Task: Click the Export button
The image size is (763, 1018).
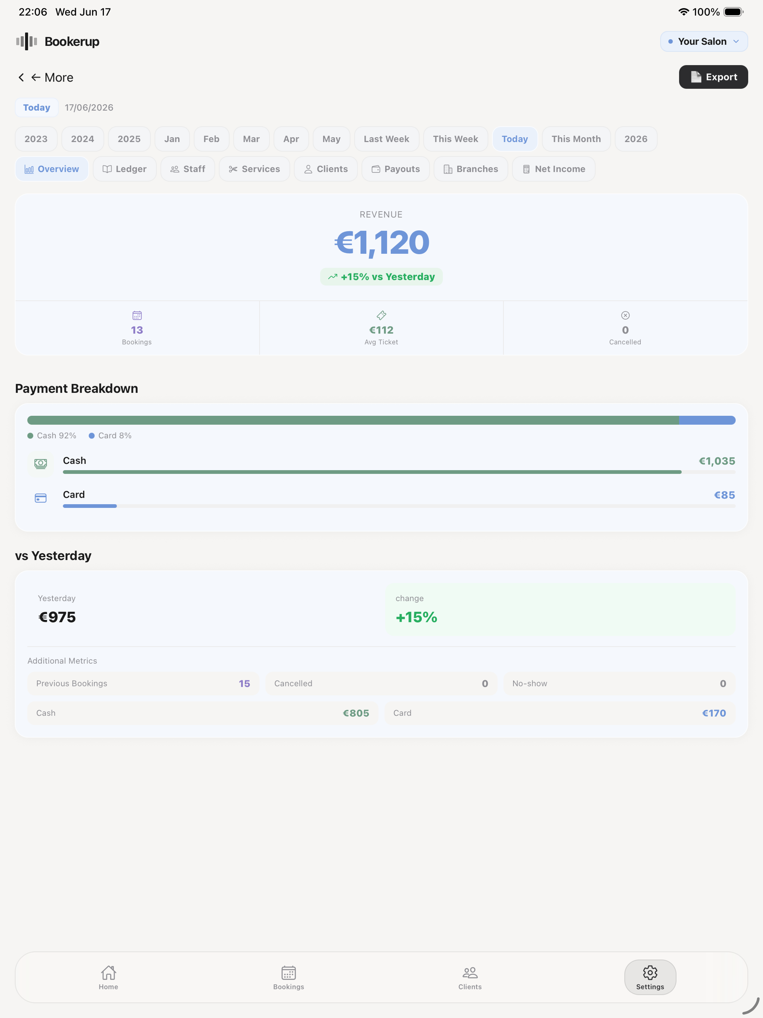Action: (713, 77)
